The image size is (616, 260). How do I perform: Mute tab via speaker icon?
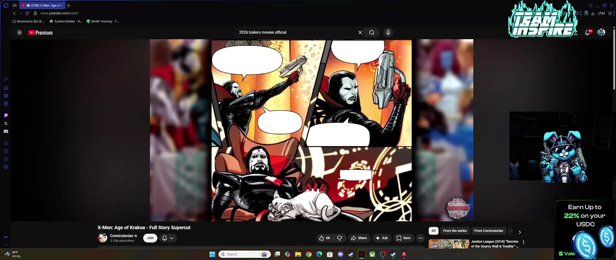click(x=28, y=5)
